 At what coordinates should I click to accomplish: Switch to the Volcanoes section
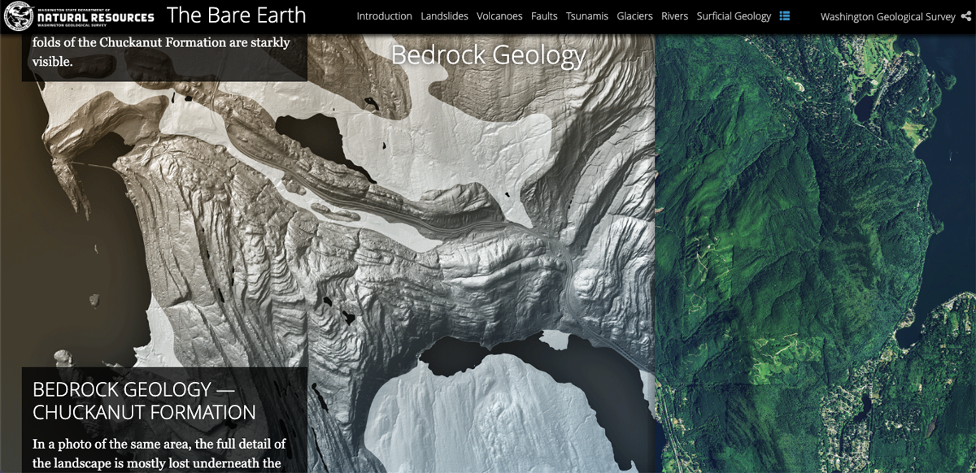point(499,16)
